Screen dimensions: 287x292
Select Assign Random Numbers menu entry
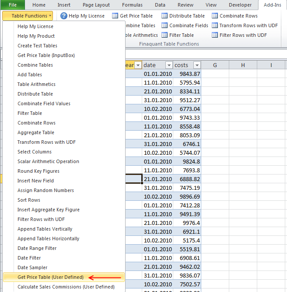coord(64,190)
